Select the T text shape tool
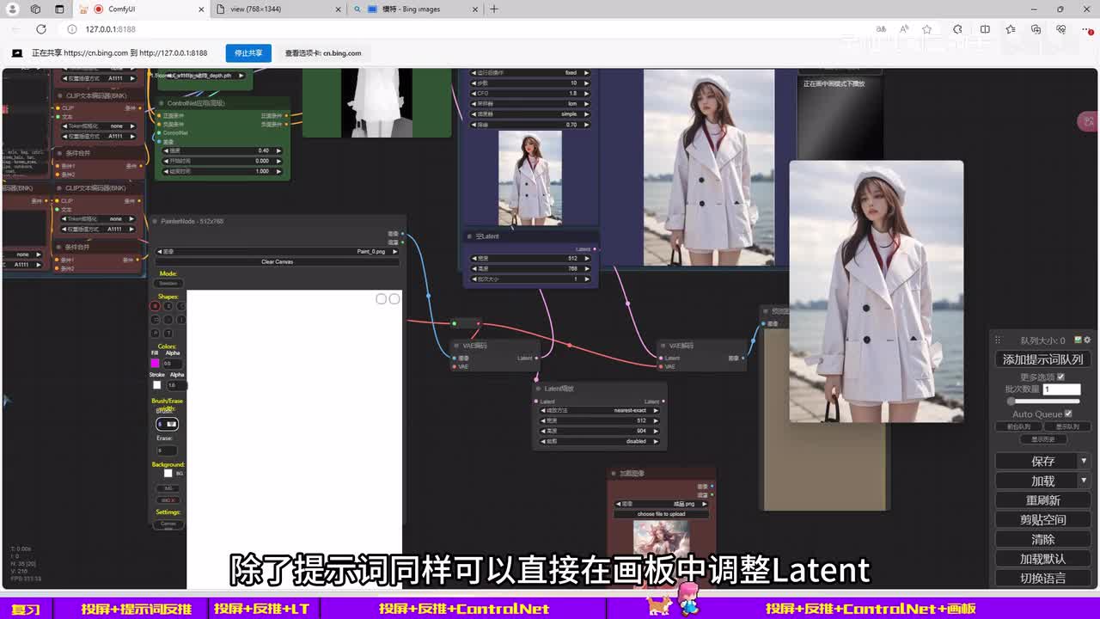 (x=168, y=333)
